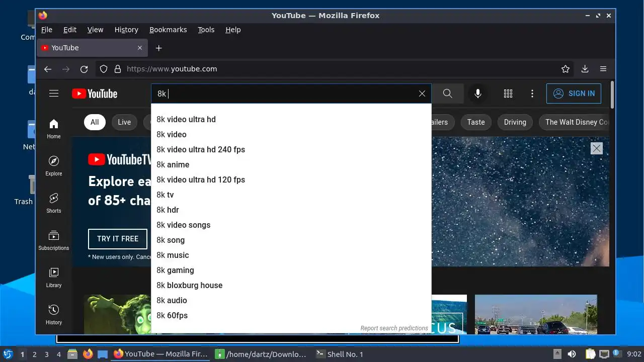Screen dimensions: 644x362
Task: Close the YouTube TV banner ad
Action: [597, 148]
